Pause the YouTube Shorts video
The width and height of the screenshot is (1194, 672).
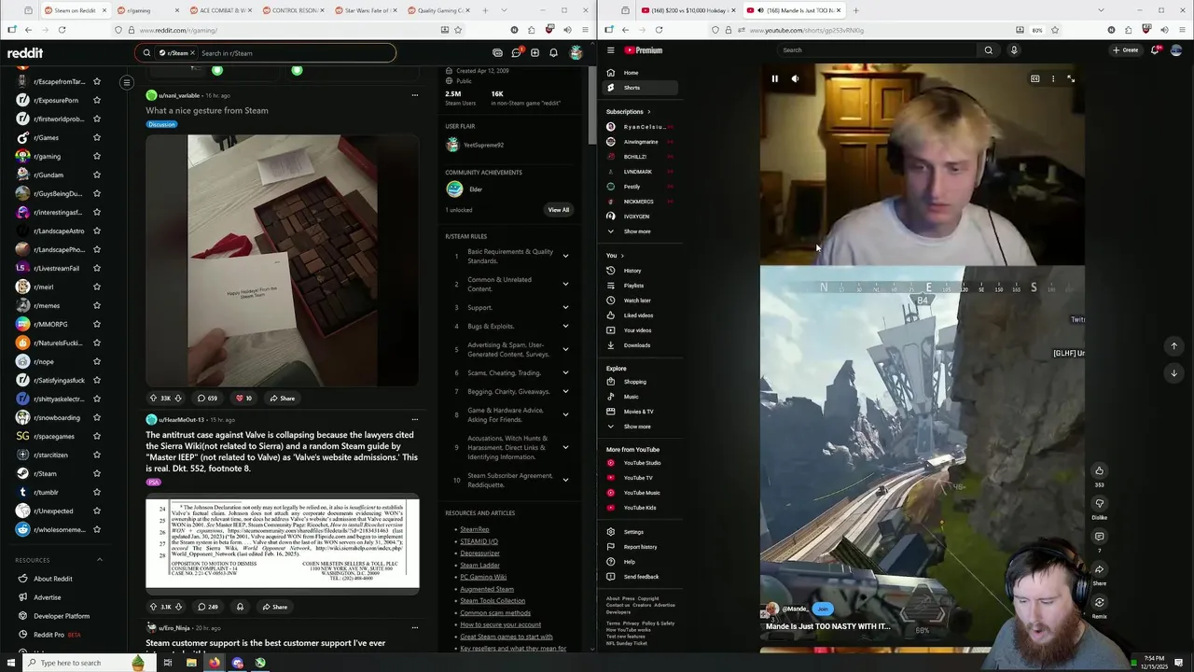point(774,79)
